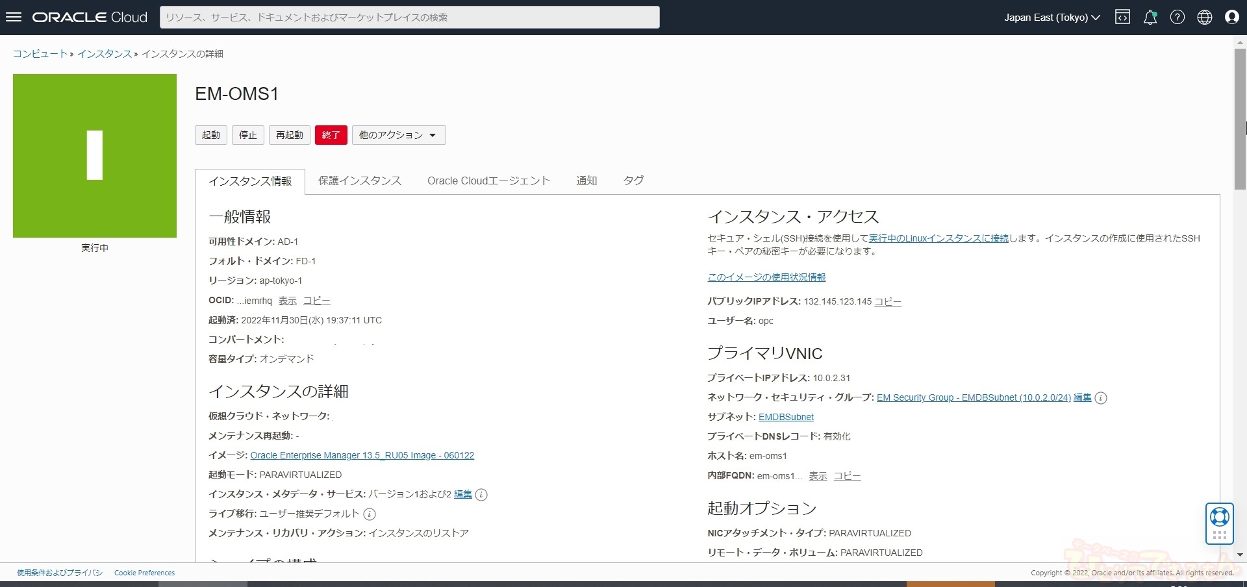Select the インスタンス情報 tab

click(x=250, y=181)
